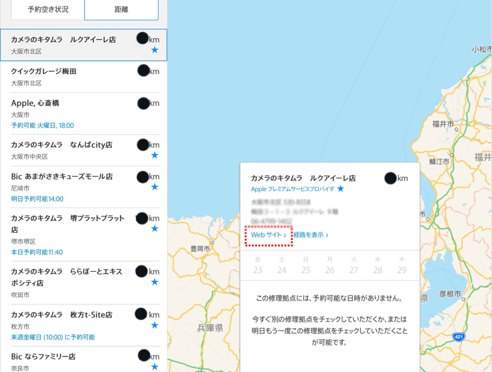This screenshot has height=372, width=492.
Task: Open Bic あまがさきキューズモール店 entry
Action: coord(85,187)
